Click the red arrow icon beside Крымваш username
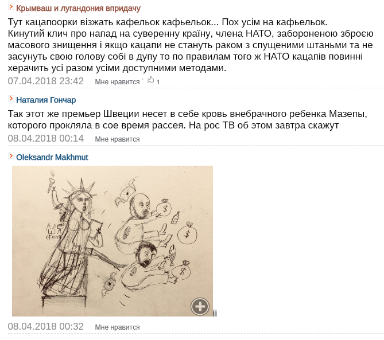 11,7
